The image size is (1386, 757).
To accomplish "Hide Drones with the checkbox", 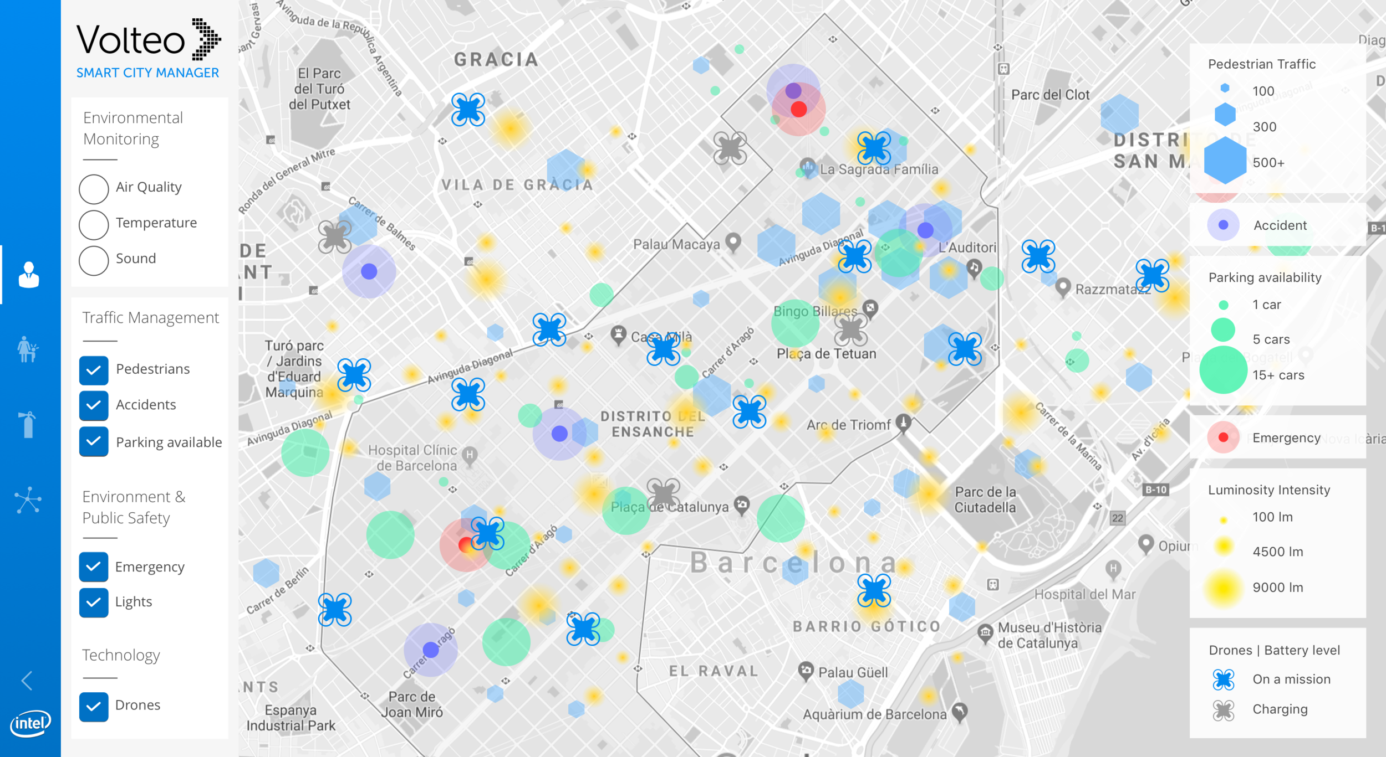I will click(x=94, y=707).
